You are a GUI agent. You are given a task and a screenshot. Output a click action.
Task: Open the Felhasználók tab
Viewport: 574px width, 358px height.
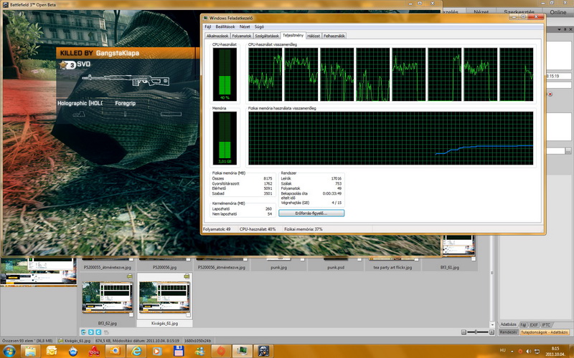pos(334,36)
